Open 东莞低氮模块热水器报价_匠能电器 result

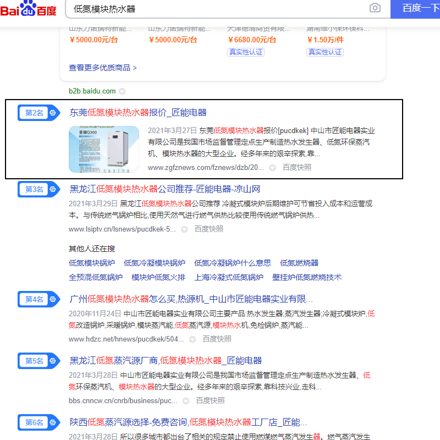pos(138,113)
